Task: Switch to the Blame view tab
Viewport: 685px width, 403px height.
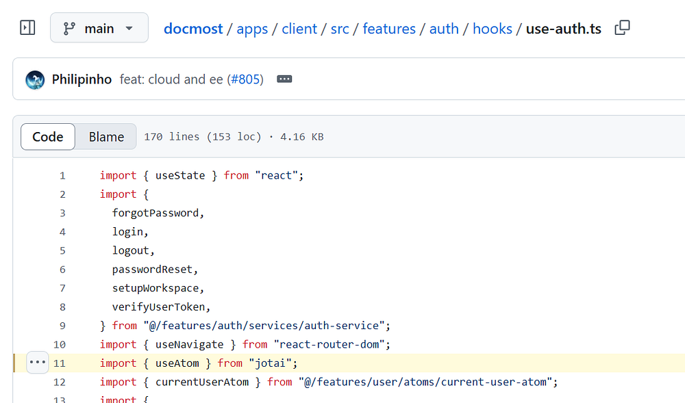Action: pos(106,137)
